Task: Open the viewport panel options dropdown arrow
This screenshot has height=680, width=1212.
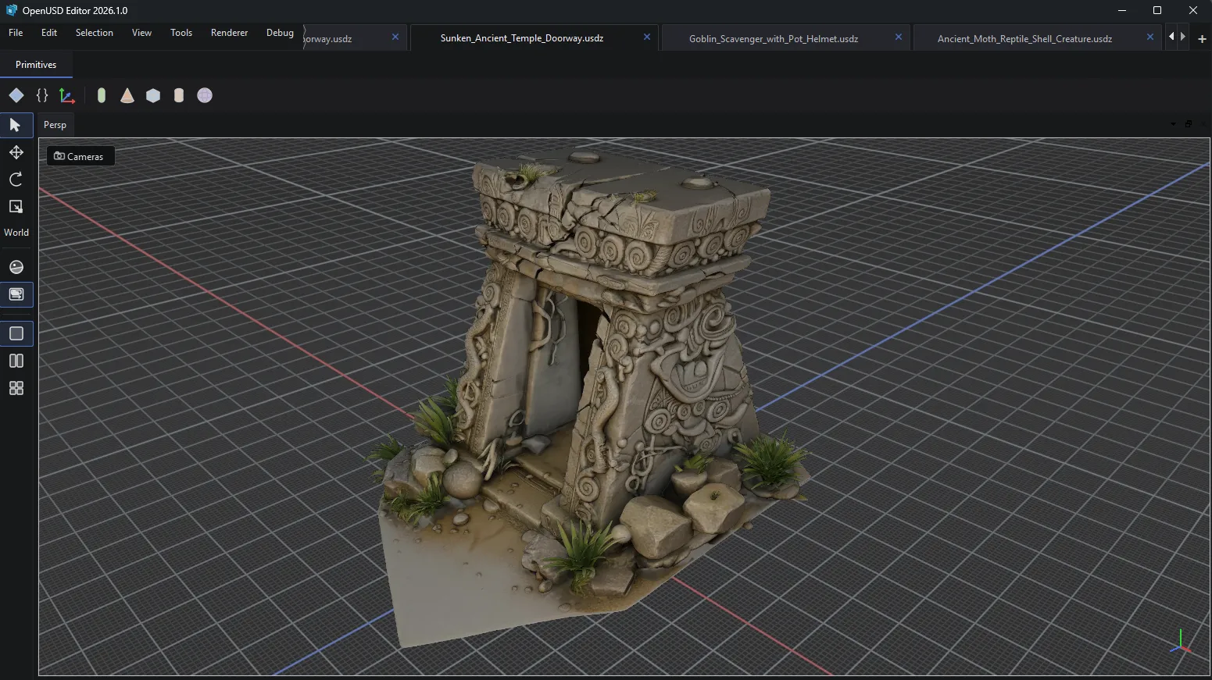Action: [x=1173, y=124]
